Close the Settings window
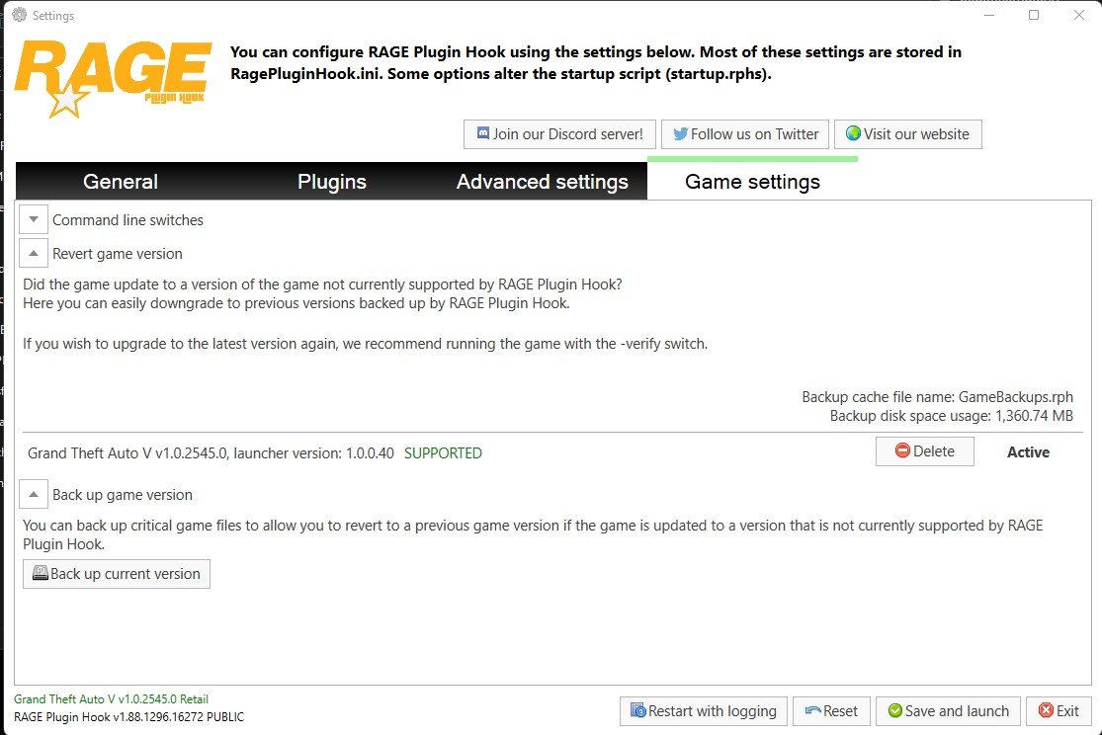This screenshot has height=735, width=1102. (x=1079, y=15)
